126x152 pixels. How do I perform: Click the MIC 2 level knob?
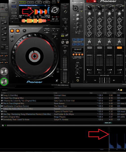pyautogui.click(x=78, y=19)
